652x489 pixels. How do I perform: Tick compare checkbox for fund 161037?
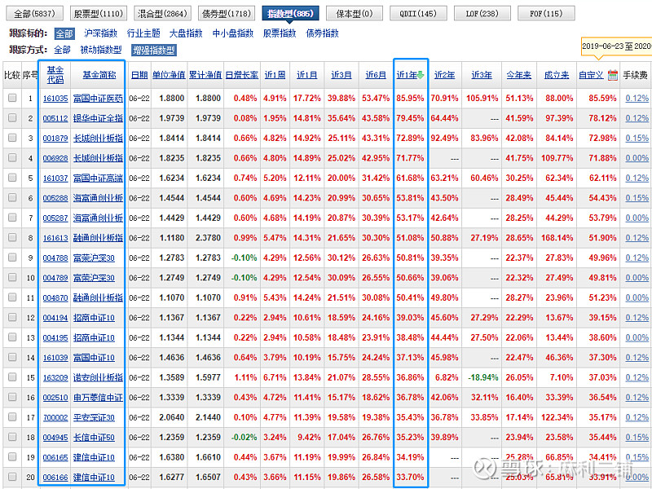12,178
